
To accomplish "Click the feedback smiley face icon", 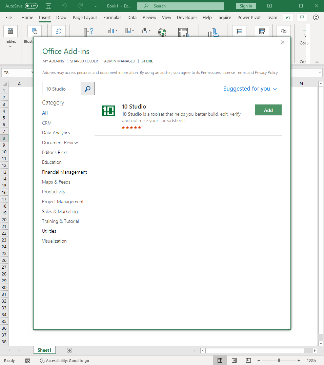I will click(316, 17).
